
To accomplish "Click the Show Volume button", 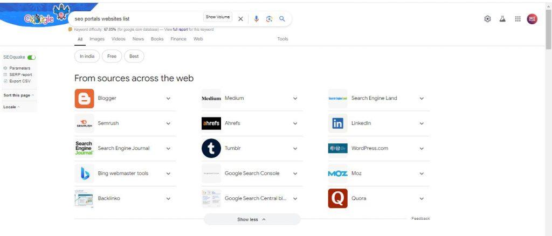I will point(218,17).
